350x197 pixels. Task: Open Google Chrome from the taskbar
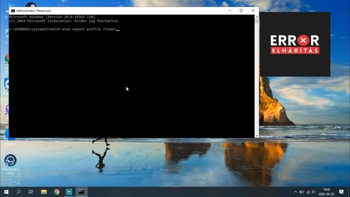click(56, 192)
